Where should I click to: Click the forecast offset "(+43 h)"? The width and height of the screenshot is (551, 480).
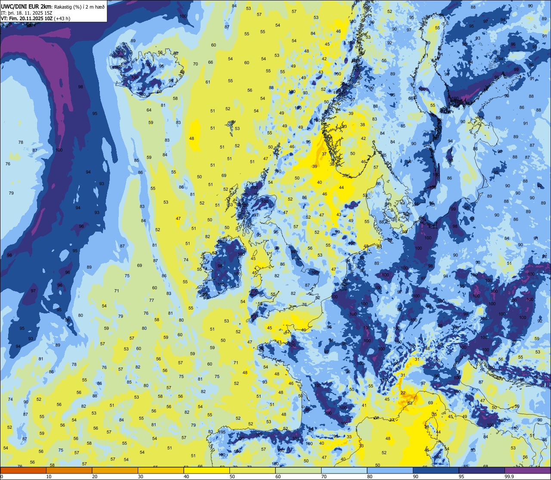pos(62,19)
